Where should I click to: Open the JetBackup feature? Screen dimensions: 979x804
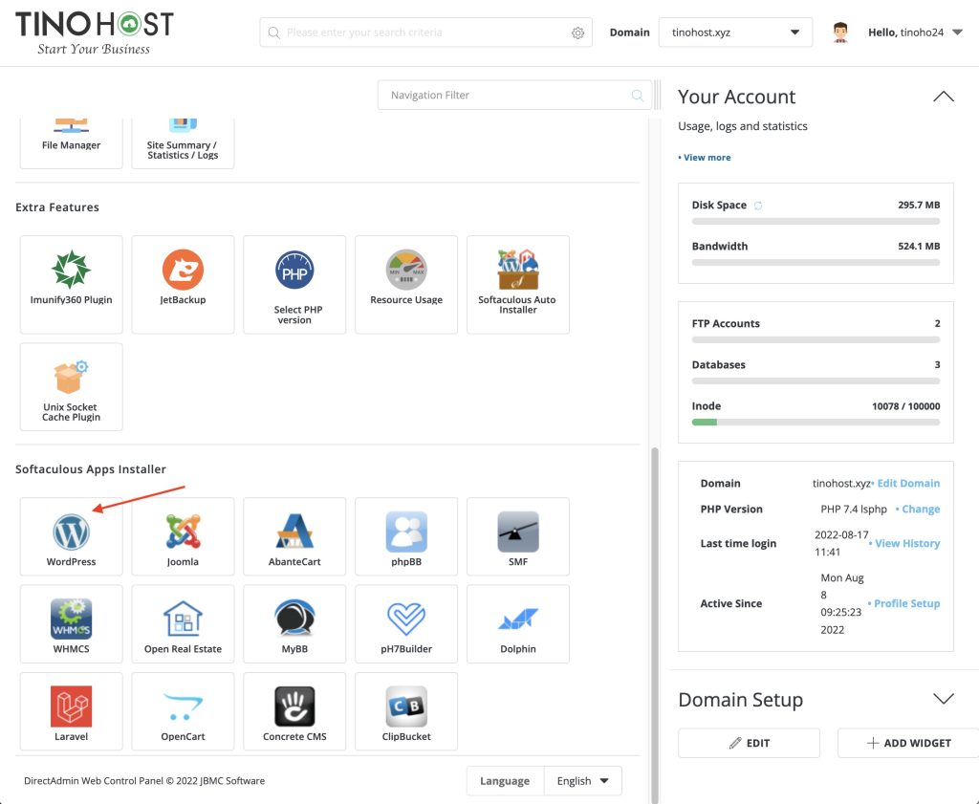(x=183, y=285)
